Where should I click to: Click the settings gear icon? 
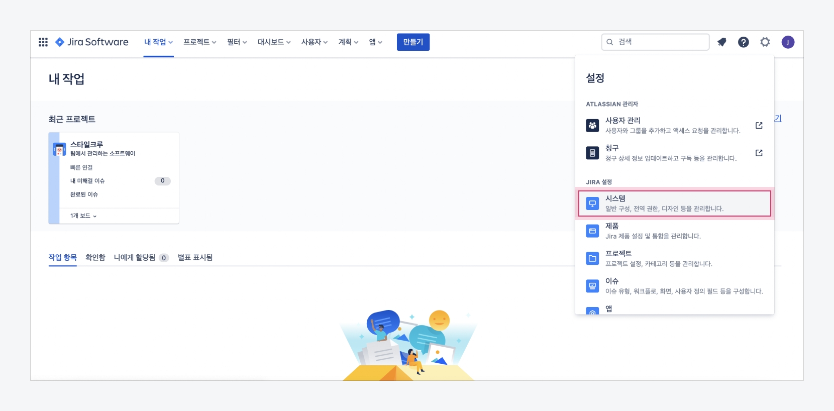(x=765, y=42)
